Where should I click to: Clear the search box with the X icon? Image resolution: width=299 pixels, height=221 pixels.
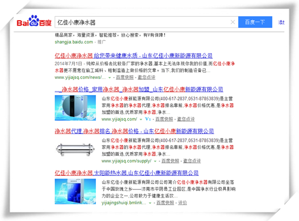click(232, 22)
